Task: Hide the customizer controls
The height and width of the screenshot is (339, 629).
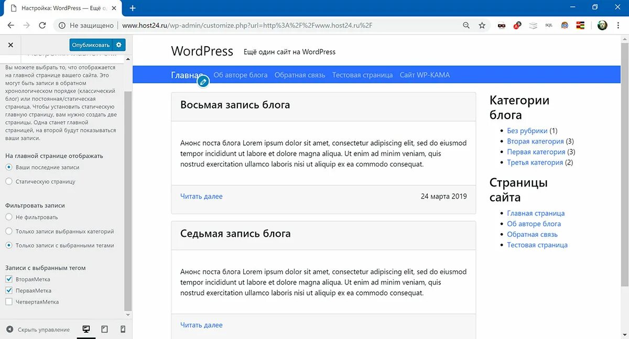Action: pyautogui.click(x=38, y=330)
